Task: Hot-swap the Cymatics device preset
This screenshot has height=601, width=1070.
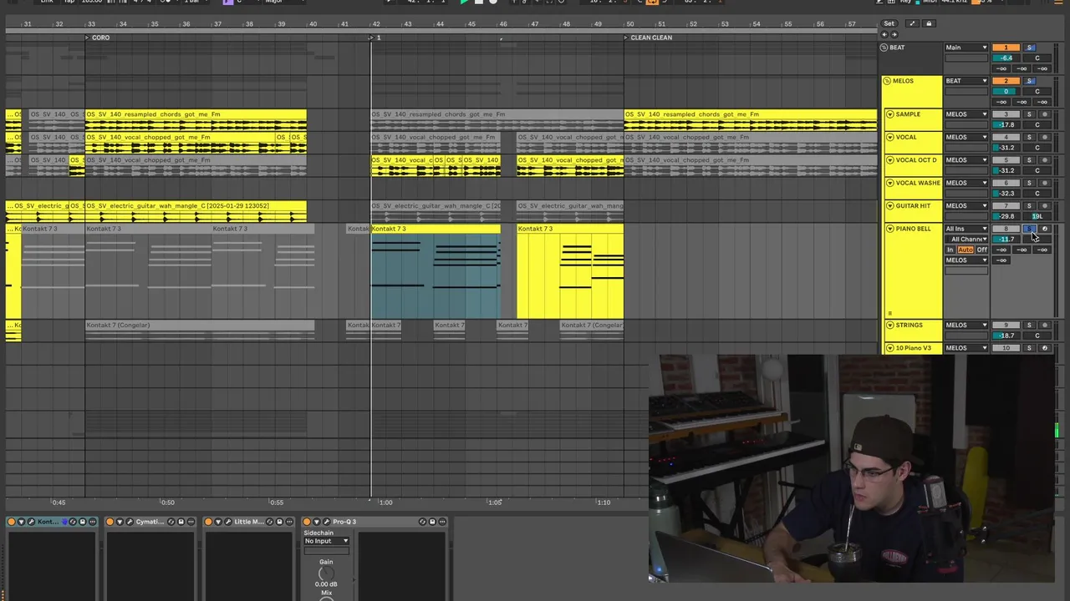Action: [171, 522]
